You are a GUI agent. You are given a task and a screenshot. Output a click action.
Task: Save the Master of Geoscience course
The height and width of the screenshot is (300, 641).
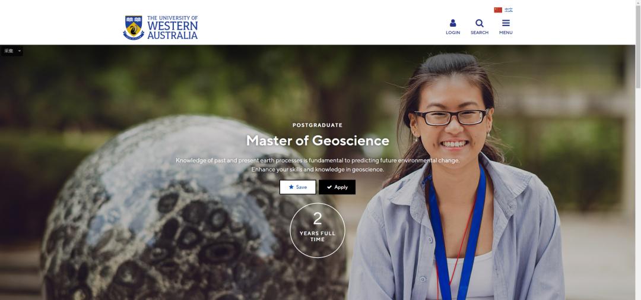click(x=297, y=187)
